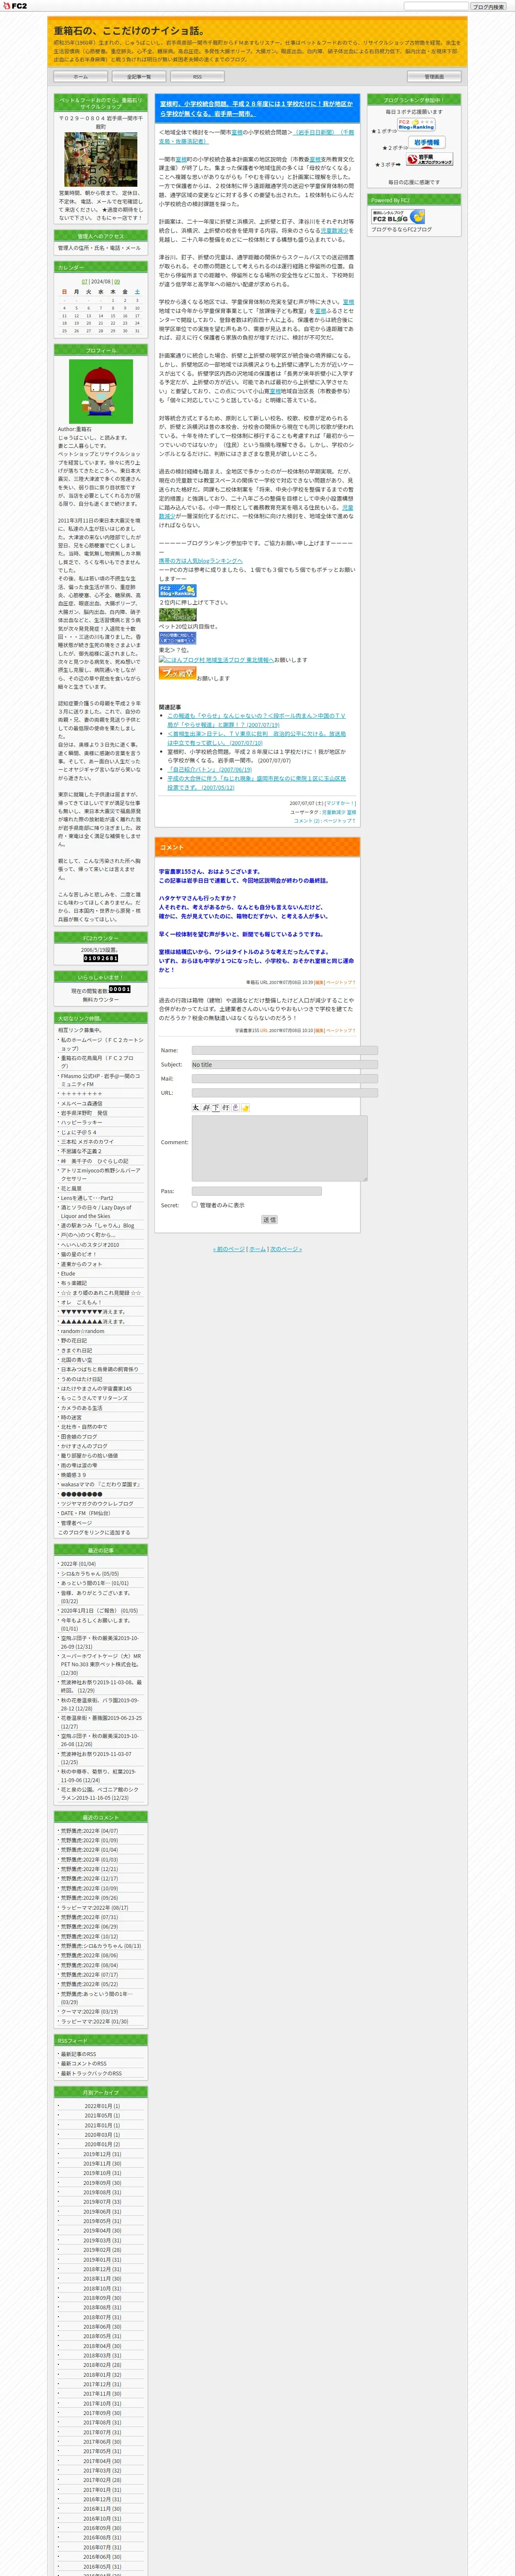Viewport: 515px width, 2576px height.
Task: Click the recycle shop photo thumbnail
Action: pyautogui.click(x=100, y=160)
